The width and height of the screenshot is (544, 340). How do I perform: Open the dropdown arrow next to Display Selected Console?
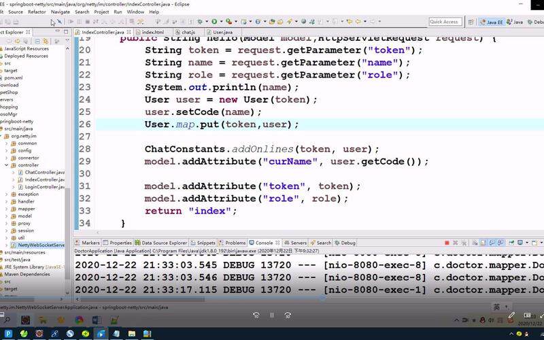(x=526, y=243)
